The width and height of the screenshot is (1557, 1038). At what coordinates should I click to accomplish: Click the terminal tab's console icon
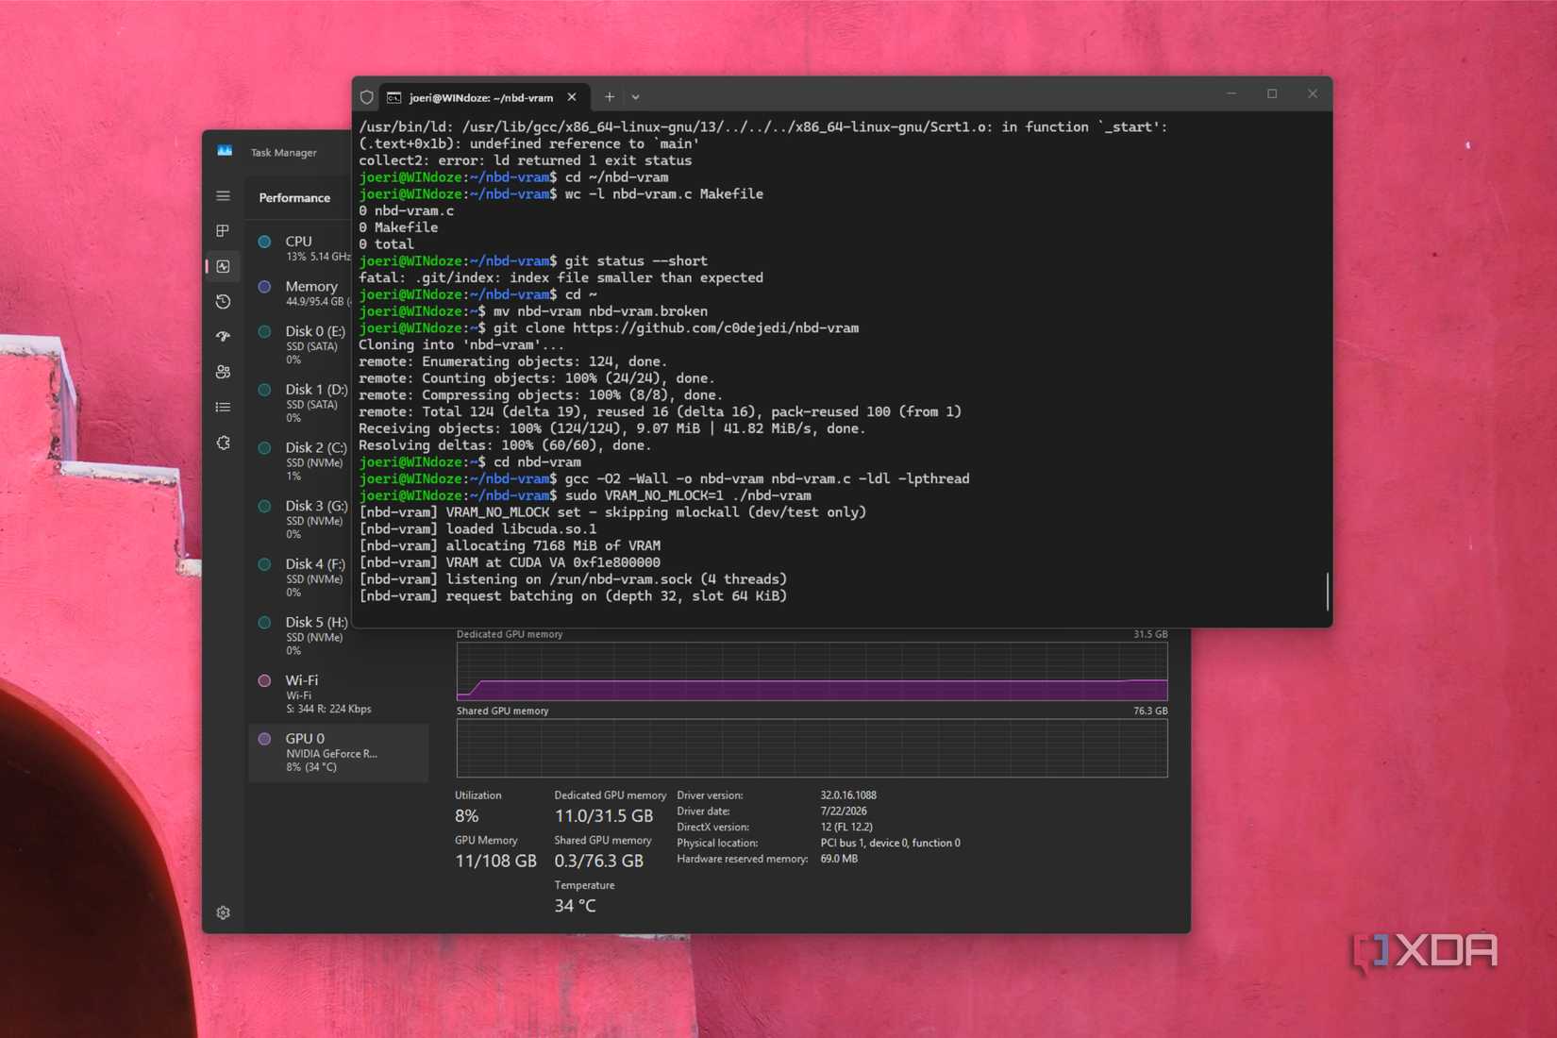pyautogui.click(x=394, y=97)
